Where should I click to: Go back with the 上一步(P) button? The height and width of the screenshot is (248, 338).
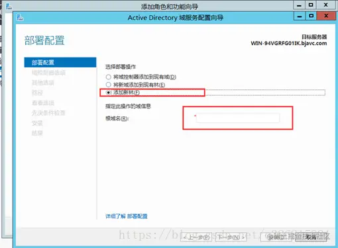[x=196, y=237]
